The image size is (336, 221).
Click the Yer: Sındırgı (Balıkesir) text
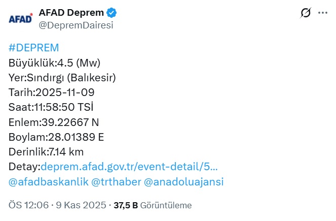[63, 78]
